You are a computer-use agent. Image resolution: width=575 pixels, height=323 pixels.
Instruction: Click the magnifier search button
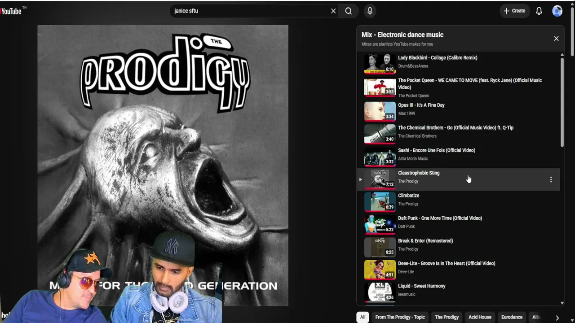[x=349, y=11]
